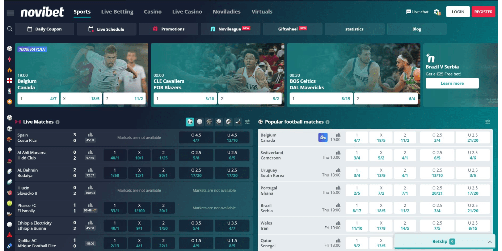The height and width of the screenshot is (251, 502).
Task: Open statistics icon for Spain vs Costa Rica
Action: [90, 135]
